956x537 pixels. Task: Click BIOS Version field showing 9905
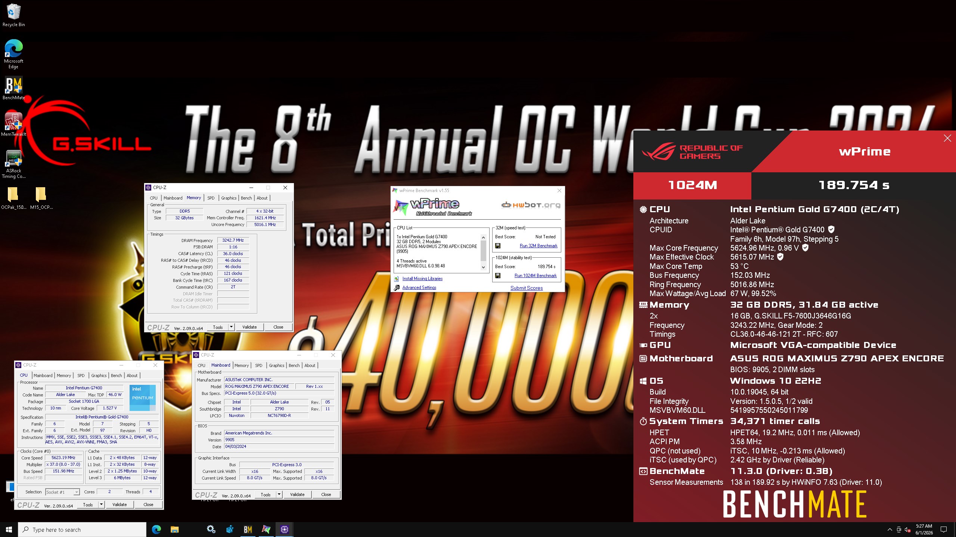[279, 440]
